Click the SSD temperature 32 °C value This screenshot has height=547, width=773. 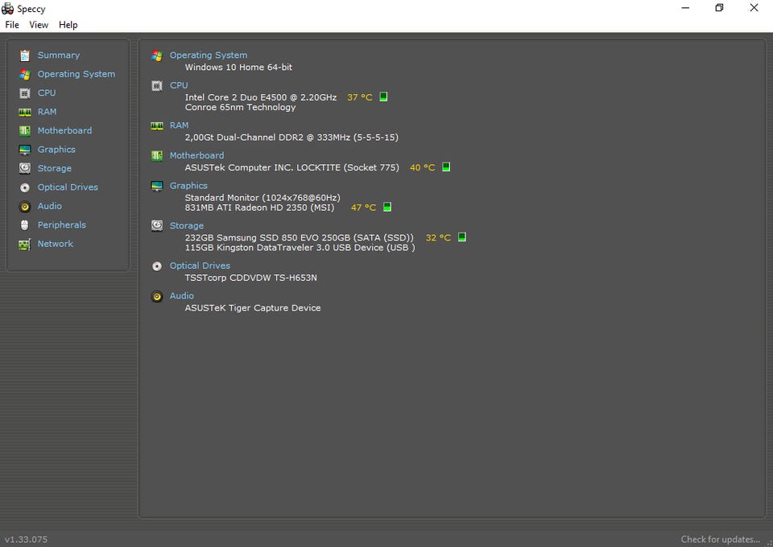[438, 237]
